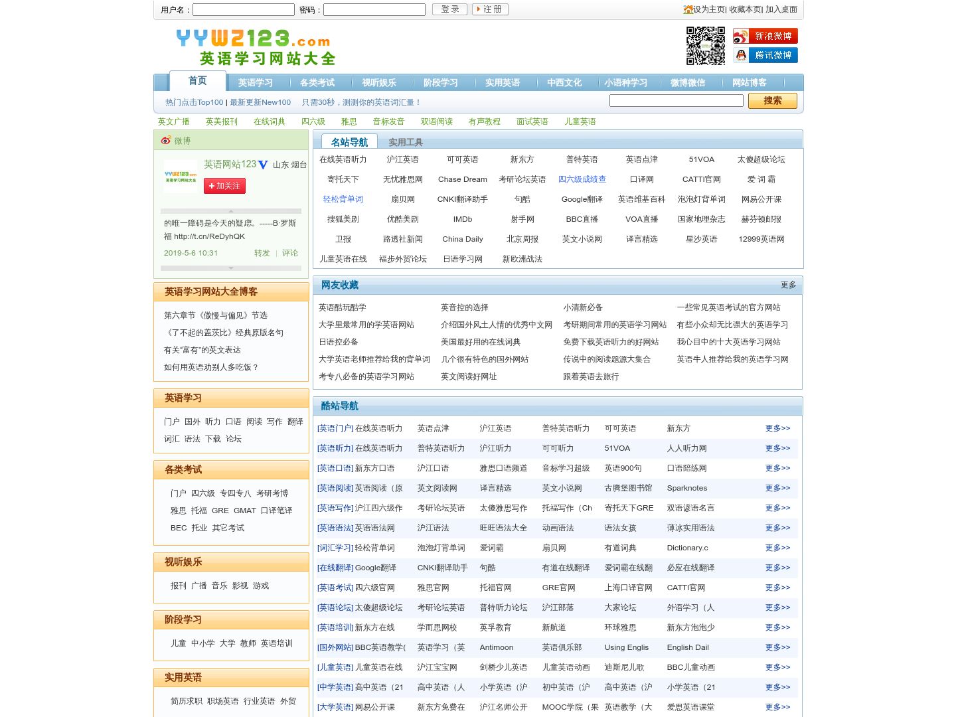Open the [在线翻译] category link
The height and width of the screenshot is (717, 956).
[x=335, y=568]
